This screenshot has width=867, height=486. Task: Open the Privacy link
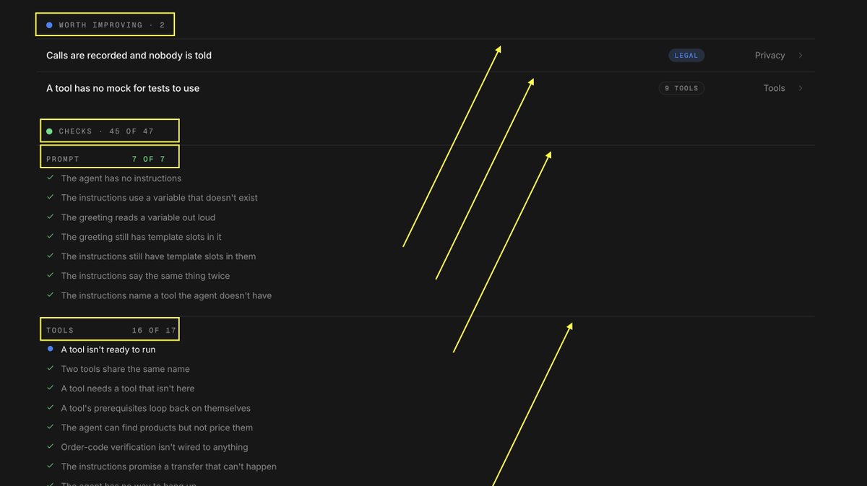pos(769,56)
